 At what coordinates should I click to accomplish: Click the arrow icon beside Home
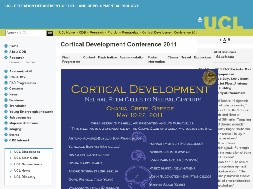[6, 46]
